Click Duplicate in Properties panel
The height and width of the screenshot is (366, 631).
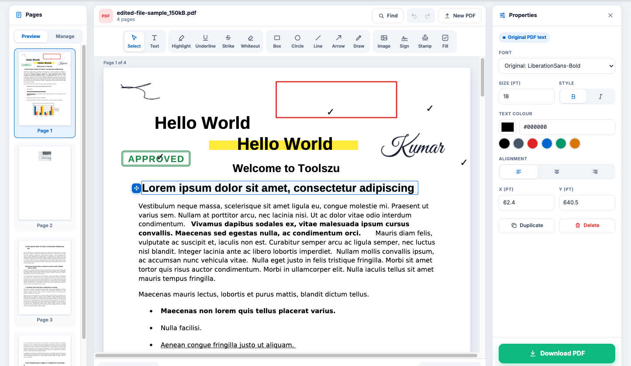click(x=527, y=225)
